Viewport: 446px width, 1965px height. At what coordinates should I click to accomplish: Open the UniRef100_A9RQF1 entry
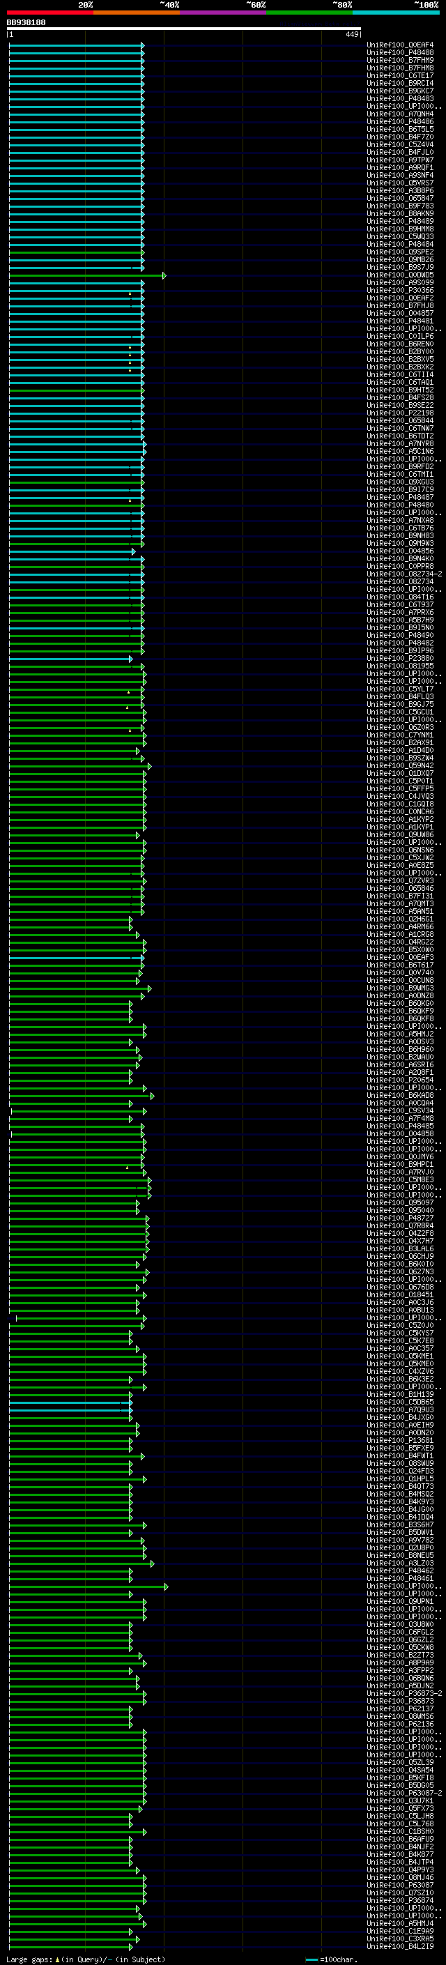400,167
